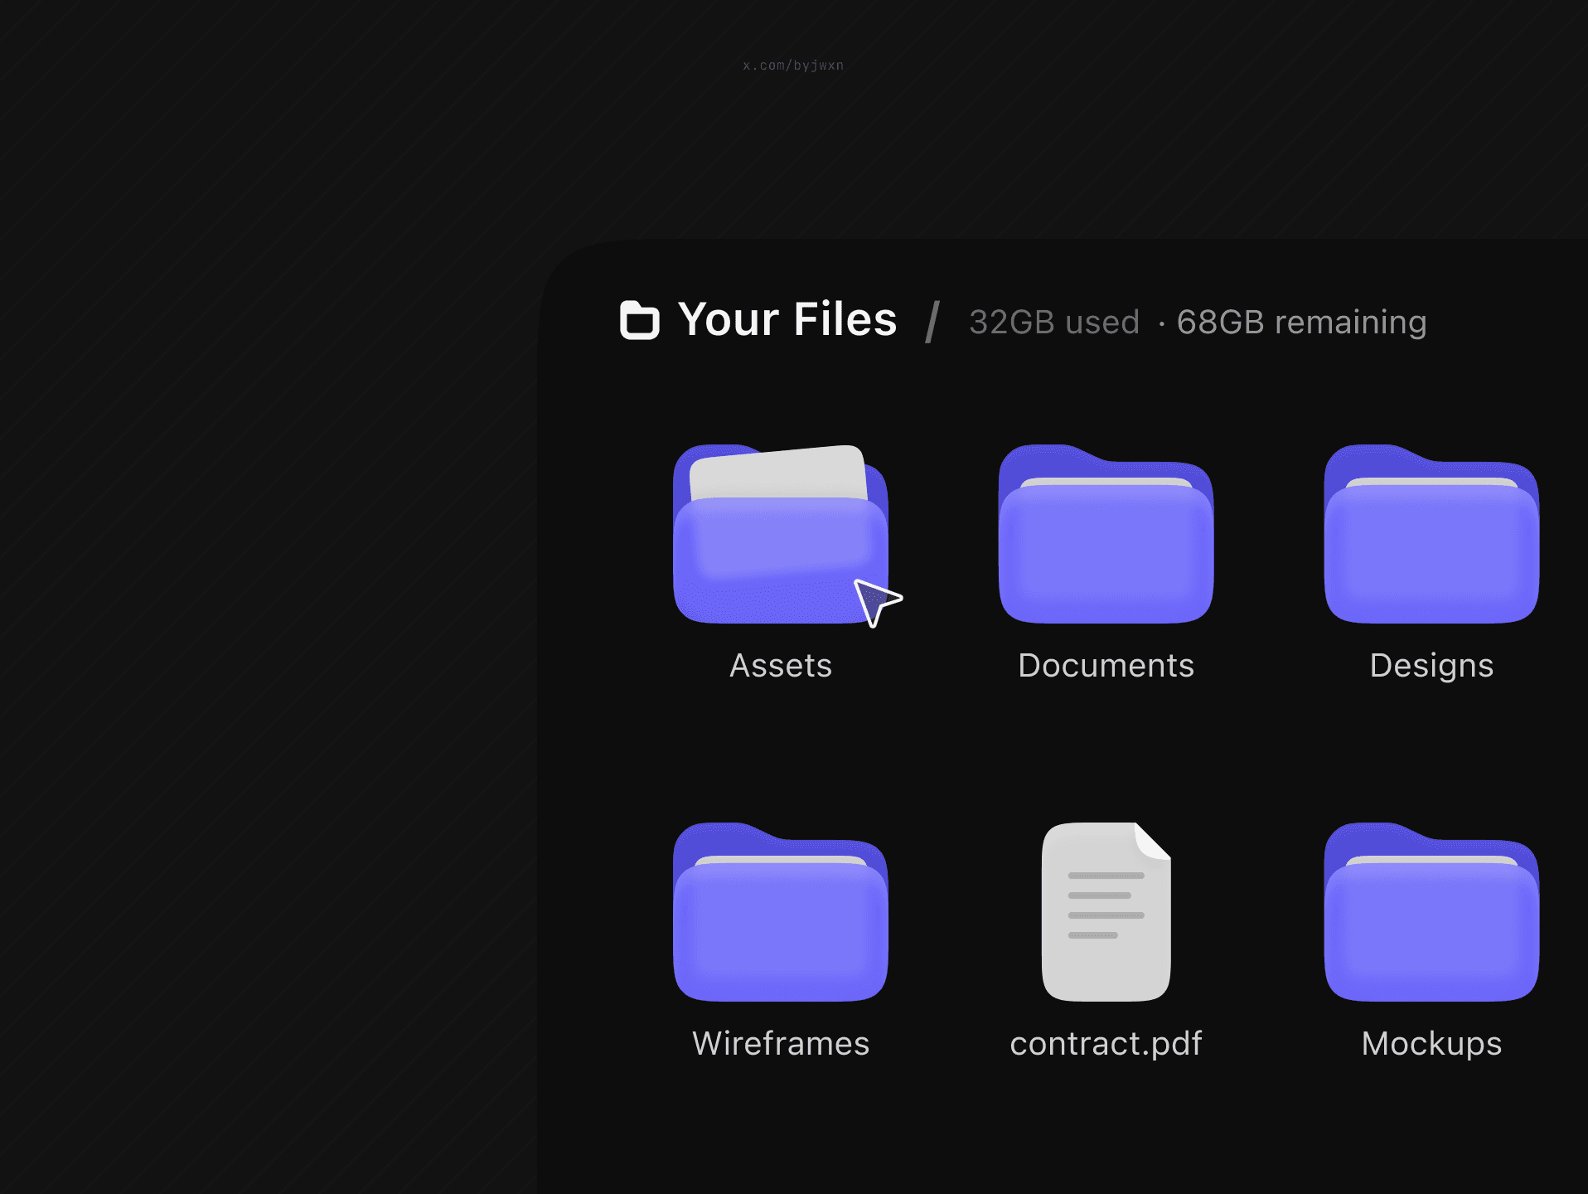Open the Assets folder icon
Screen dimensions: 1588x1194
781,534
